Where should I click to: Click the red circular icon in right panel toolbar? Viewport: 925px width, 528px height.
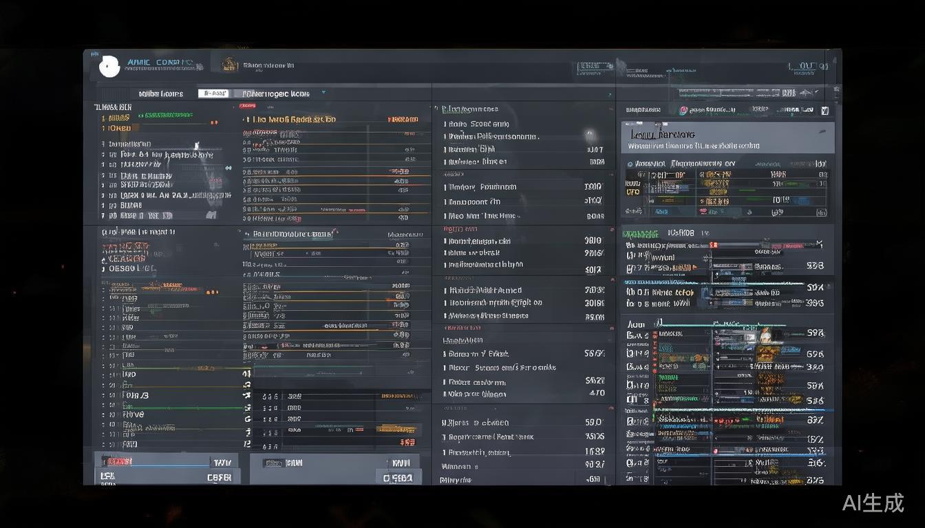tap(683, 110)
